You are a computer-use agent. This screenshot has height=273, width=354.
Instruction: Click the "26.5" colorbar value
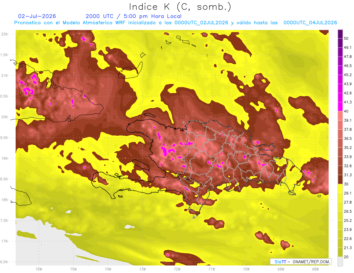pos(348,211)
